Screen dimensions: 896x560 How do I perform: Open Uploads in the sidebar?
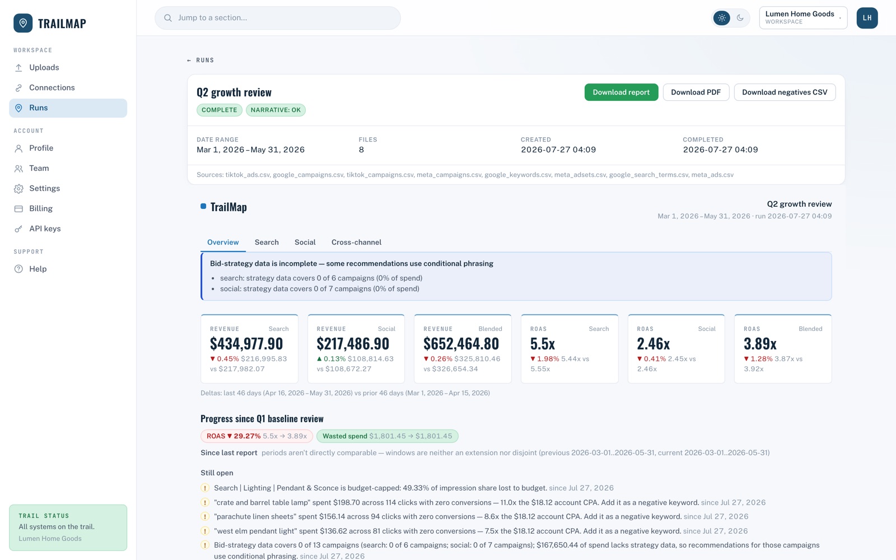[68, 68]
